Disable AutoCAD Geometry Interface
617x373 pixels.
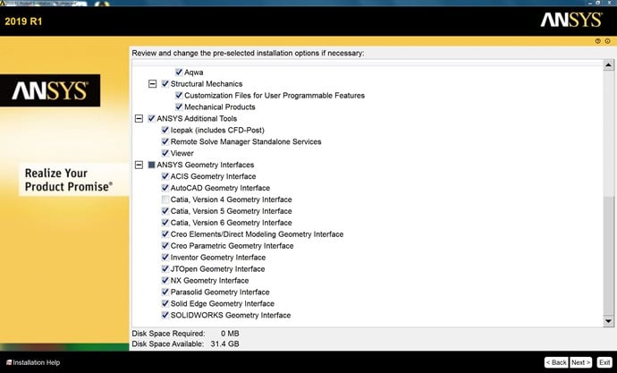coord(165,188)
